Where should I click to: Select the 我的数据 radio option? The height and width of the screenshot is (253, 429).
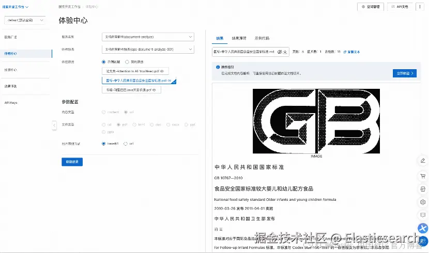[x=127, y=62]
